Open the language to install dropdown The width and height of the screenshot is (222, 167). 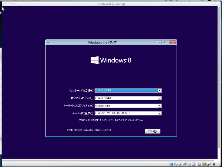(x=159, y=90)
